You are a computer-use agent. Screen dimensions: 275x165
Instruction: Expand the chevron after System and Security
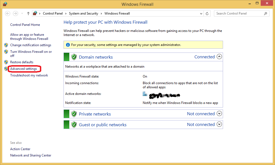point(101,13)
